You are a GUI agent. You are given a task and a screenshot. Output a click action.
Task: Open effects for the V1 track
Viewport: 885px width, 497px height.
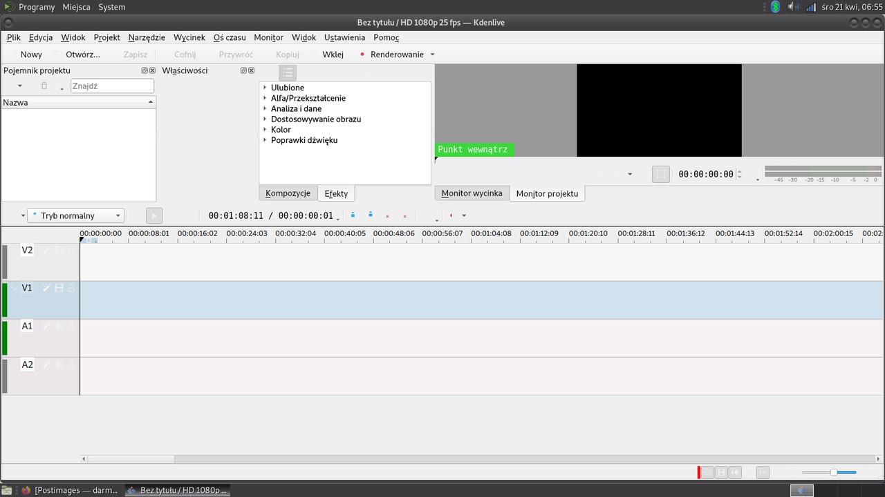click(x=46, y=288)
